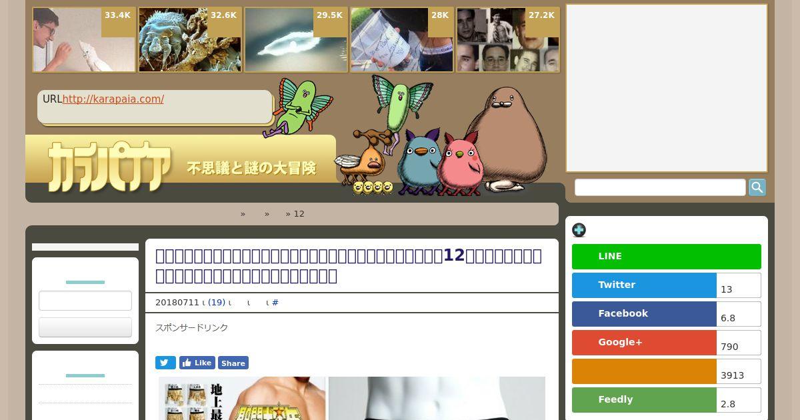Subscribe via the Feedly button

[x=644, y=400]
